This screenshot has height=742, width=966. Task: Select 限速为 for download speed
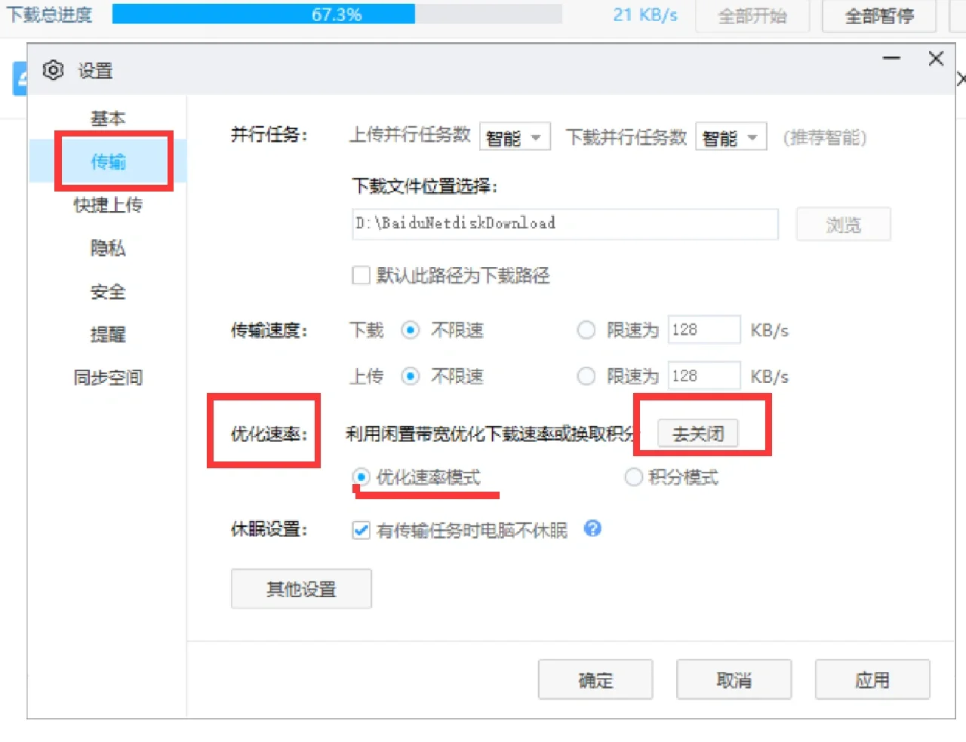click(x=586, y=330)
